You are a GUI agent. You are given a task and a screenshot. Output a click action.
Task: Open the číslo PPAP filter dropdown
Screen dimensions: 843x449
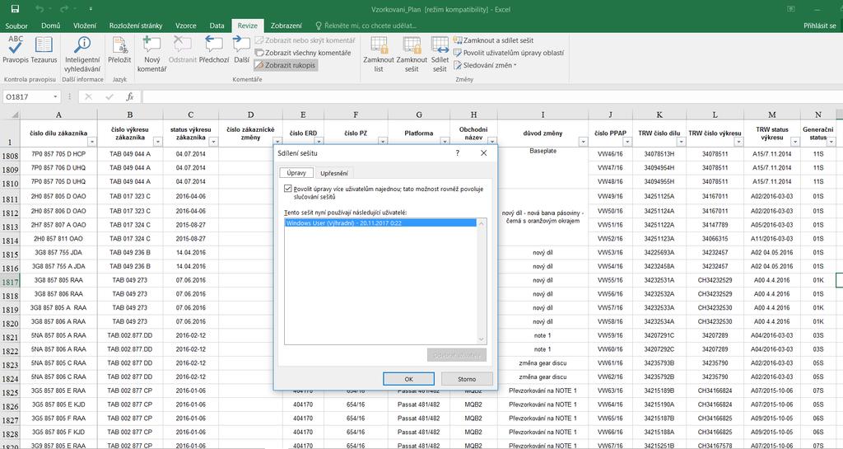click(627, 142)
